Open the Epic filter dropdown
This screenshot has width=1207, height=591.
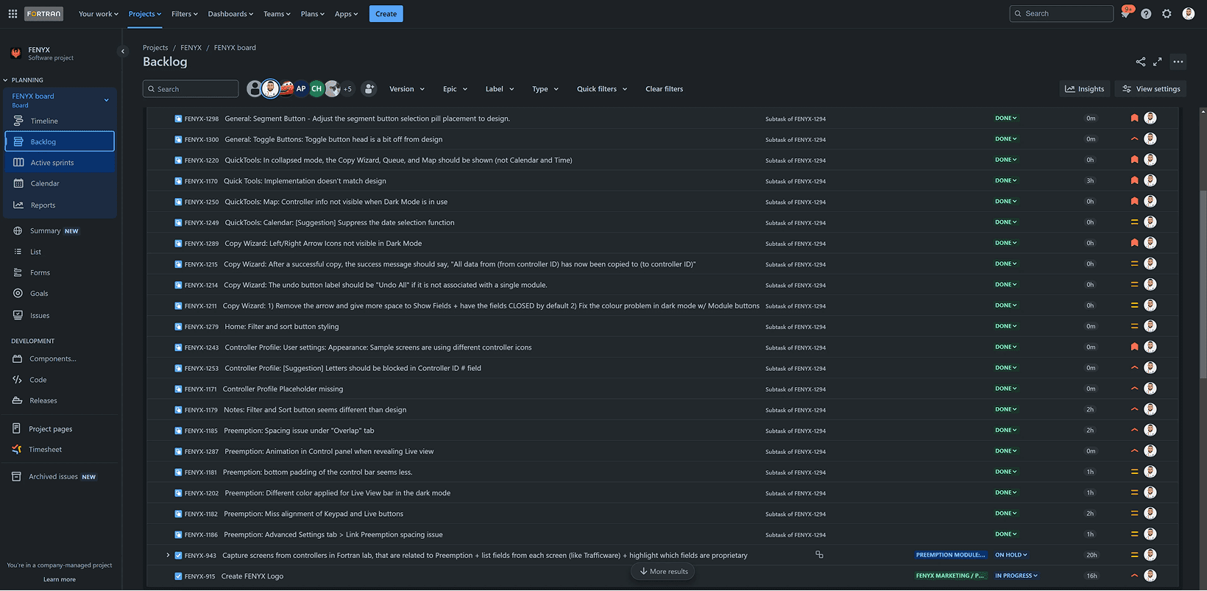[455, 89]
